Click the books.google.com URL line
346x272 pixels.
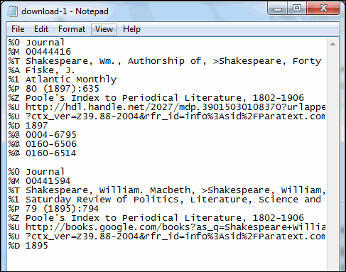[167, 227]
